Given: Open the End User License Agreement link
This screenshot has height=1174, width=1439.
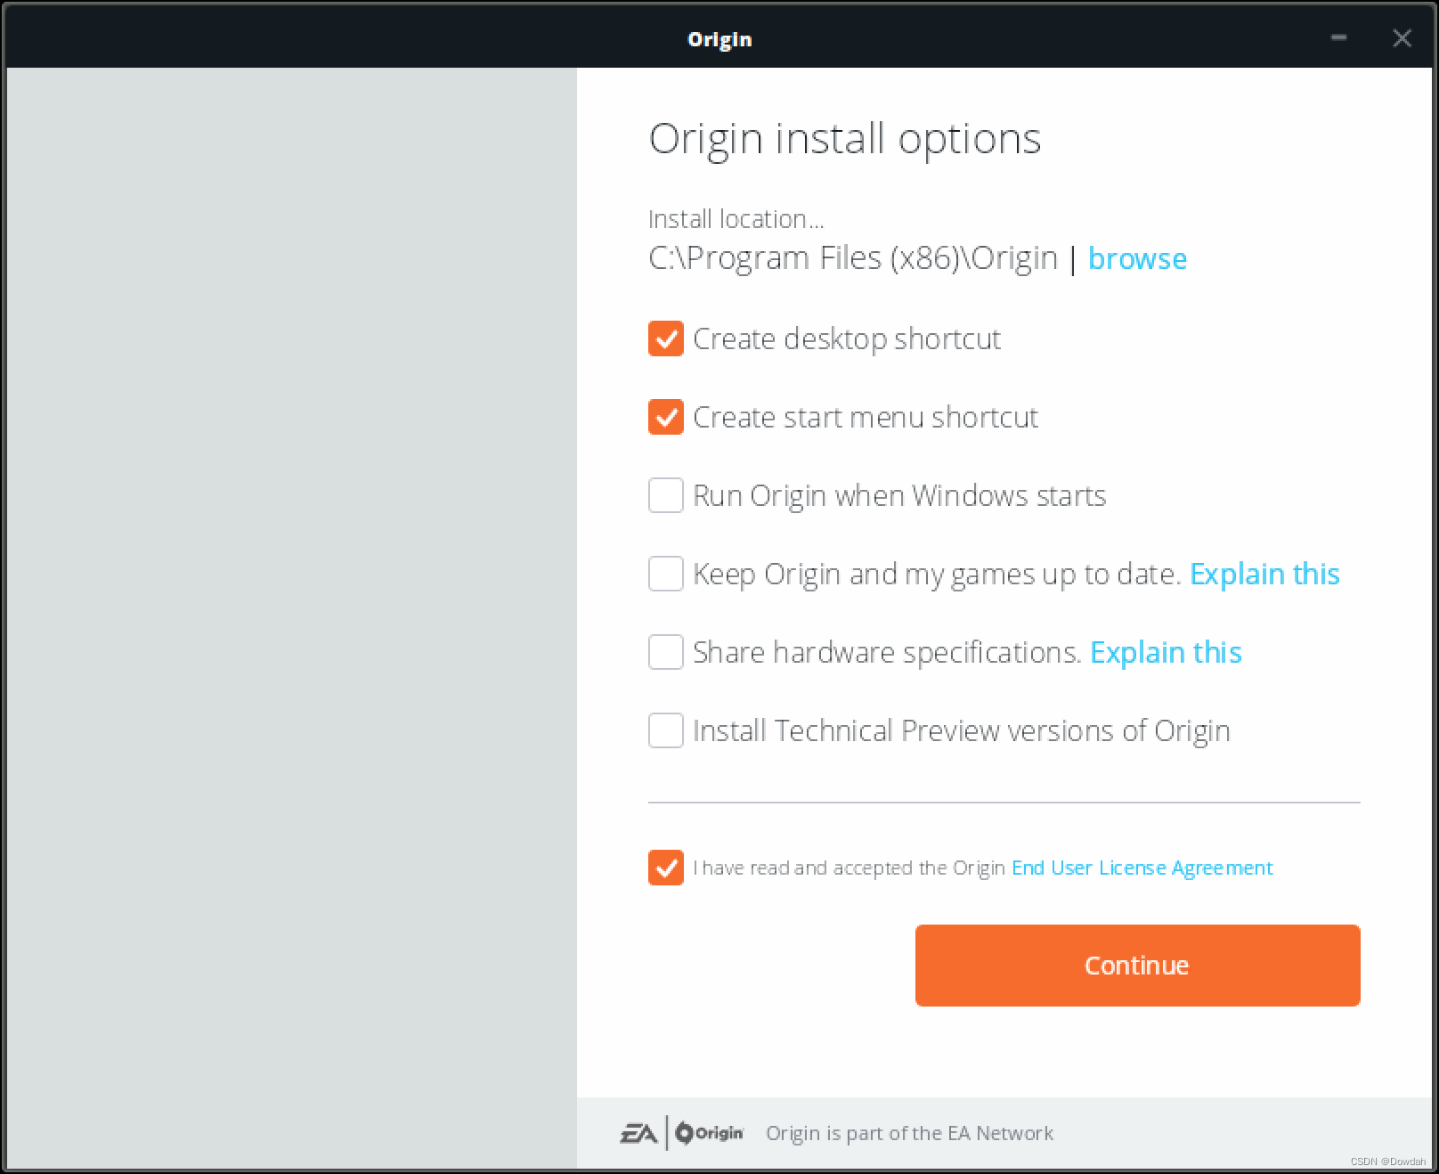Looking at the screenshot, I should click(x=1142, y=868).
